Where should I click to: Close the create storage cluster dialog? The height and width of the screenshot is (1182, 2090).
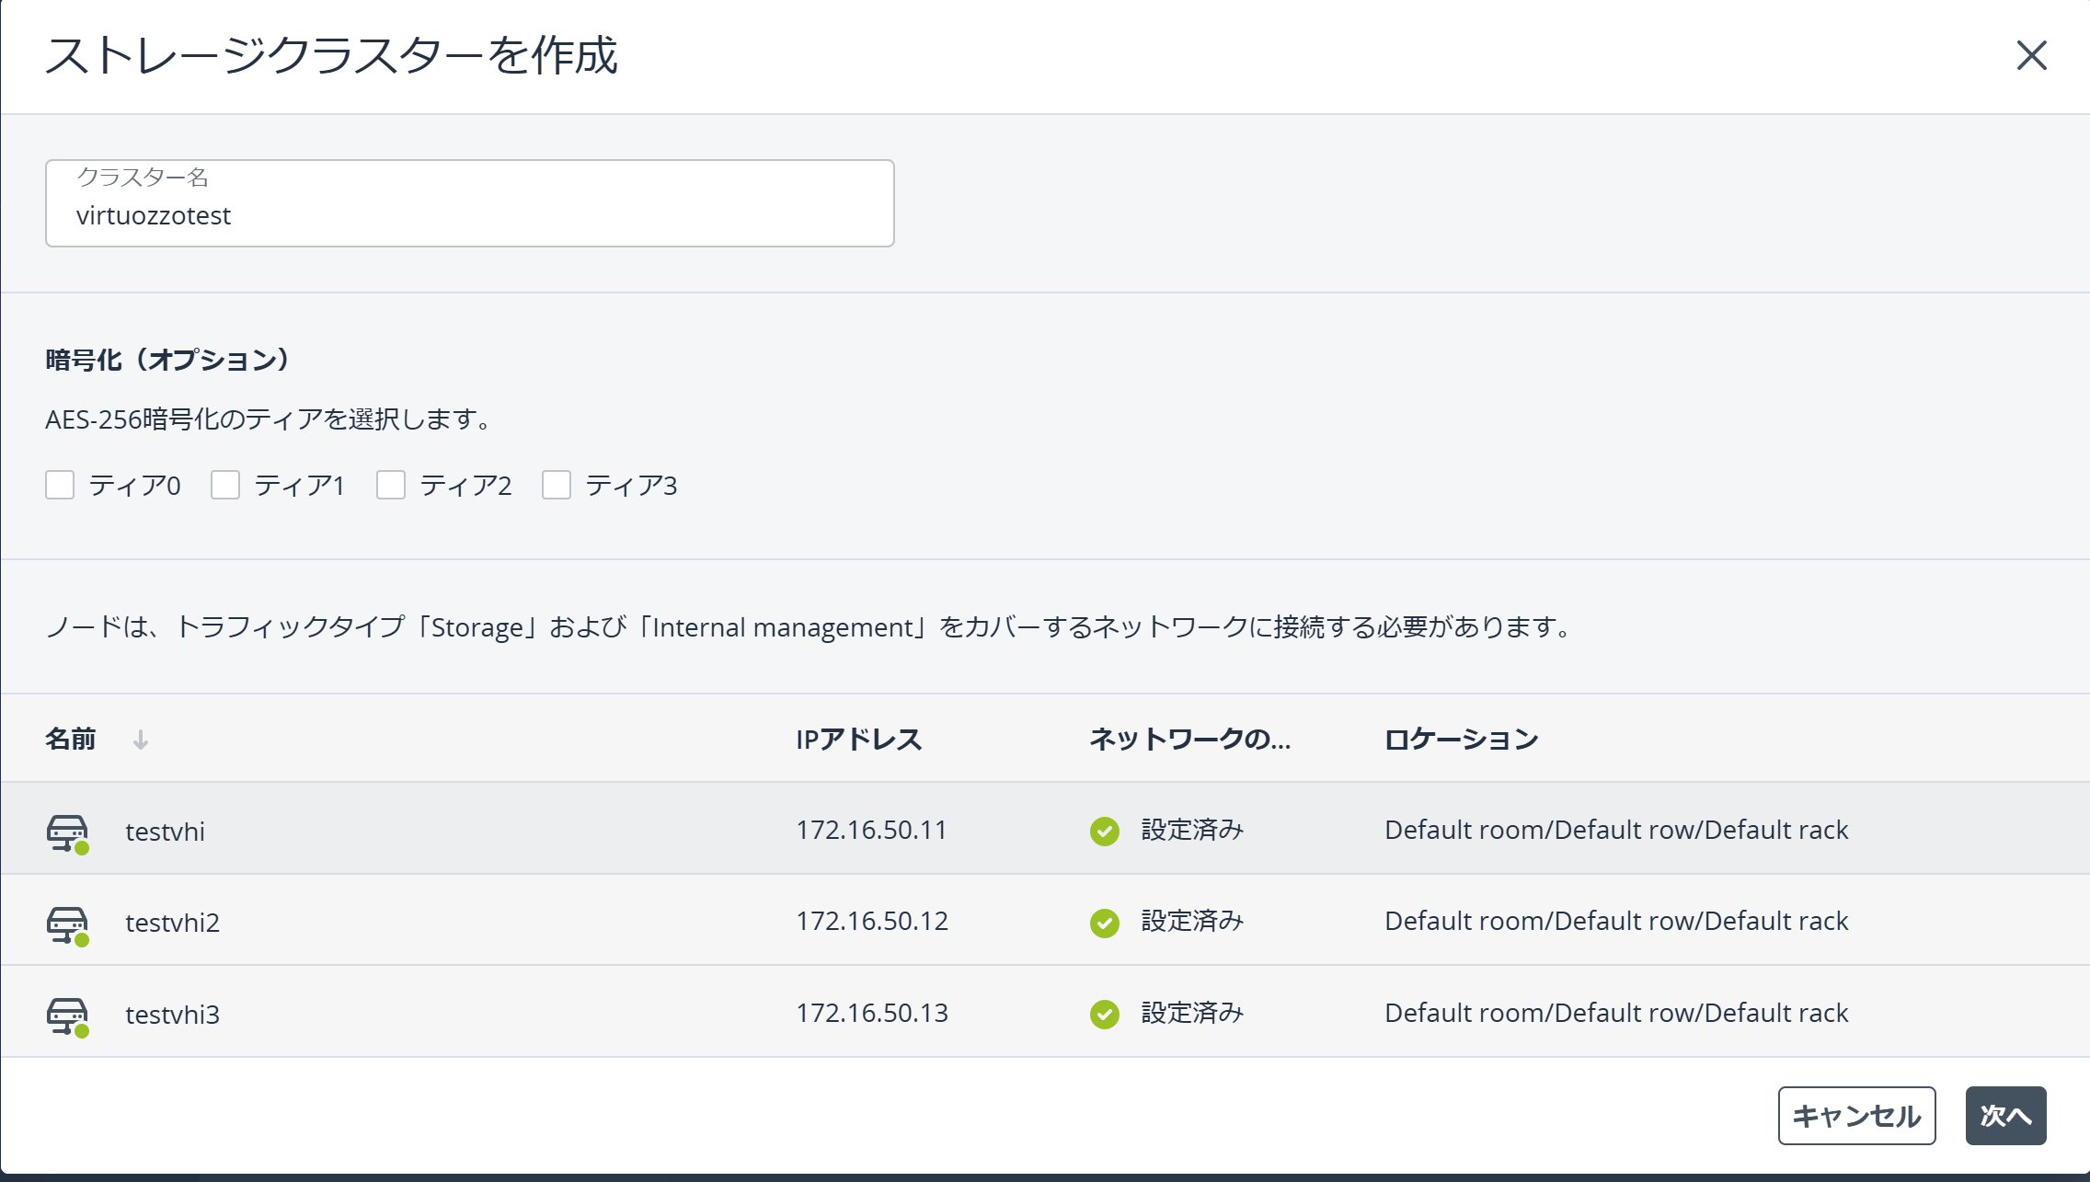tap(2031, 55)
